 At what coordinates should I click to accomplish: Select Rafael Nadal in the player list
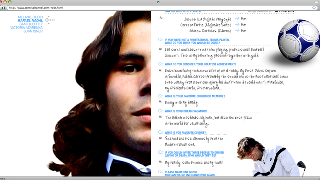tap(30, 21)
